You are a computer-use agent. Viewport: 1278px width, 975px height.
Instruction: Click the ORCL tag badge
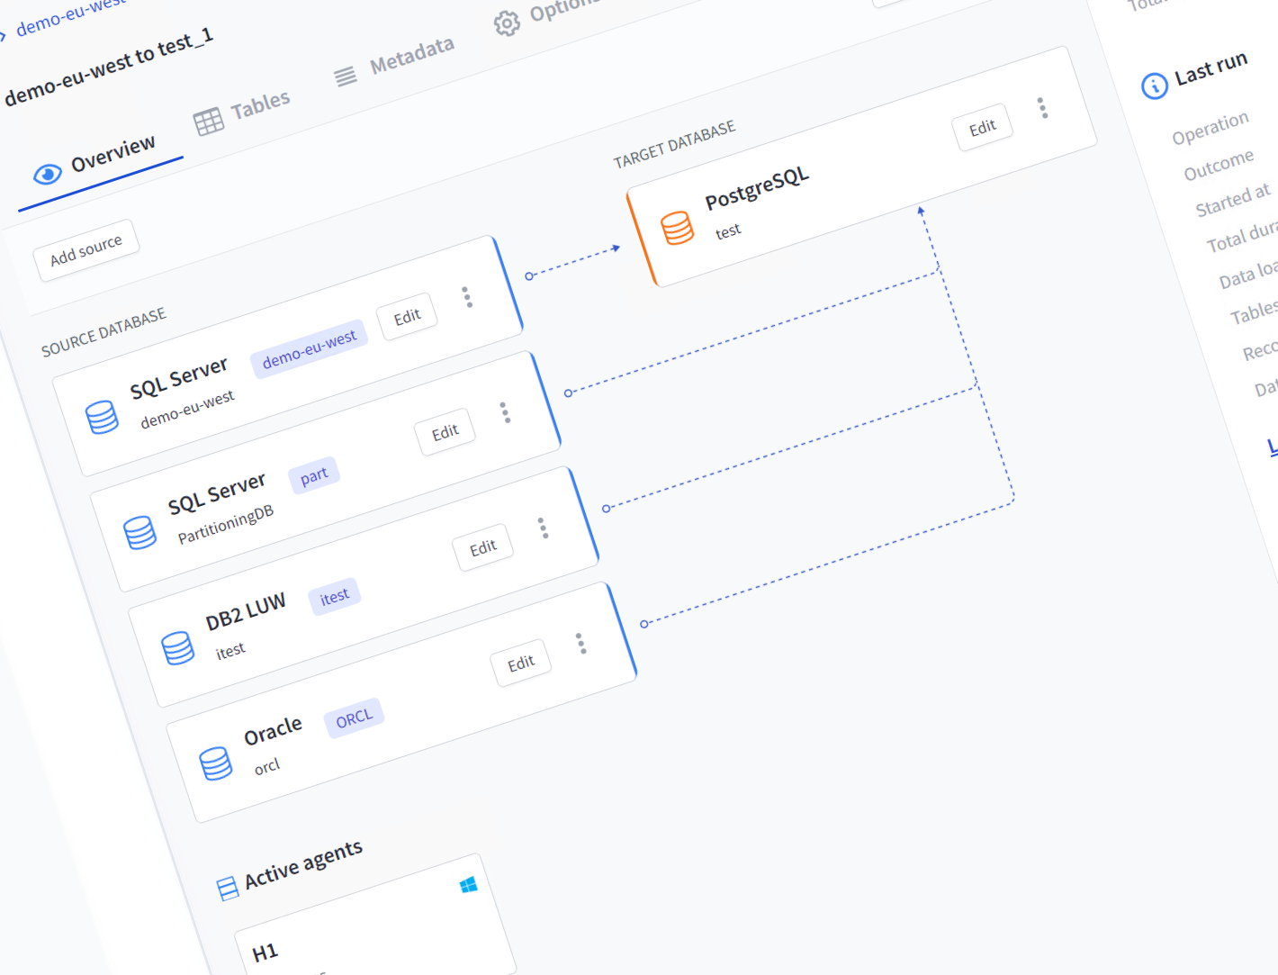pos(354,718)
